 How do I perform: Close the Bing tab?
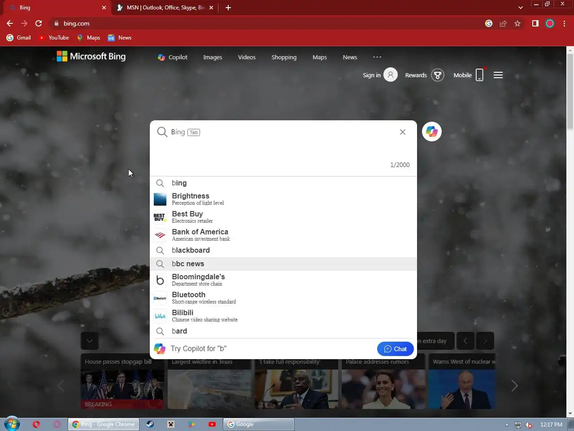[x=104, y=8]
